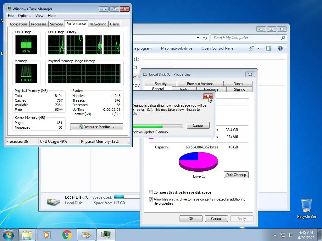
Task: Click the Explorer help question mark icon
Action: pos(280,48)
